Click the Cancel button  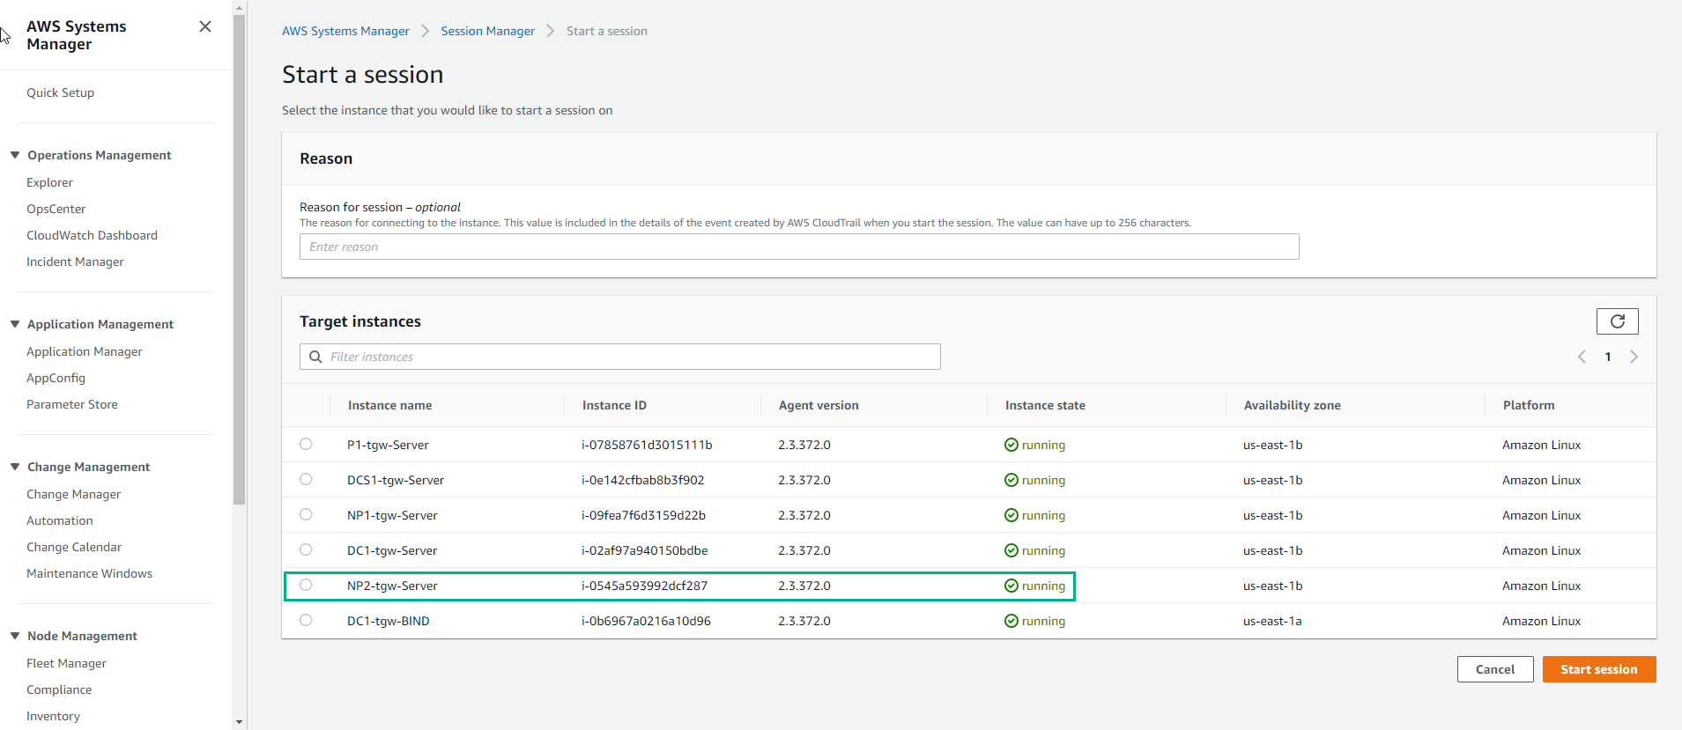coord(1495,669)
